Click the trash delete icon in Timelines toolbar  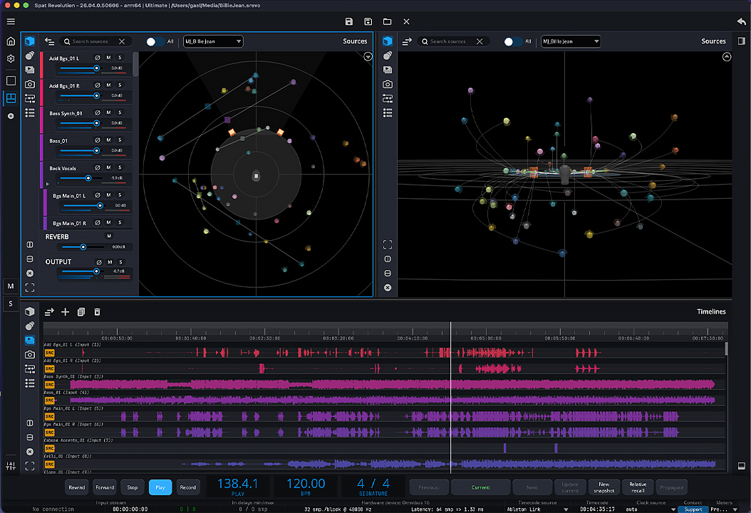tap(98, 311)
